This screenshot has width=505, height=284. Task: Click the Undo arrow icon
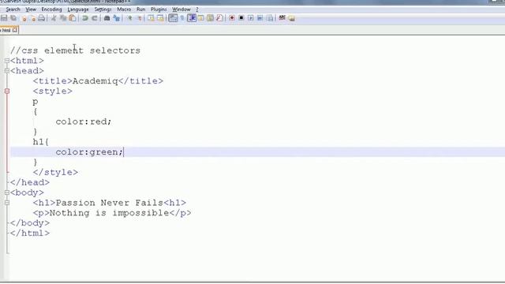coord(85,18)
